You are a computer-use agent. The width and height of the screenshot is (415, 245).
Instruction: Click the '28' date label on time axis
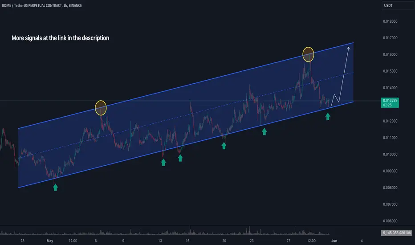[22, 241]
